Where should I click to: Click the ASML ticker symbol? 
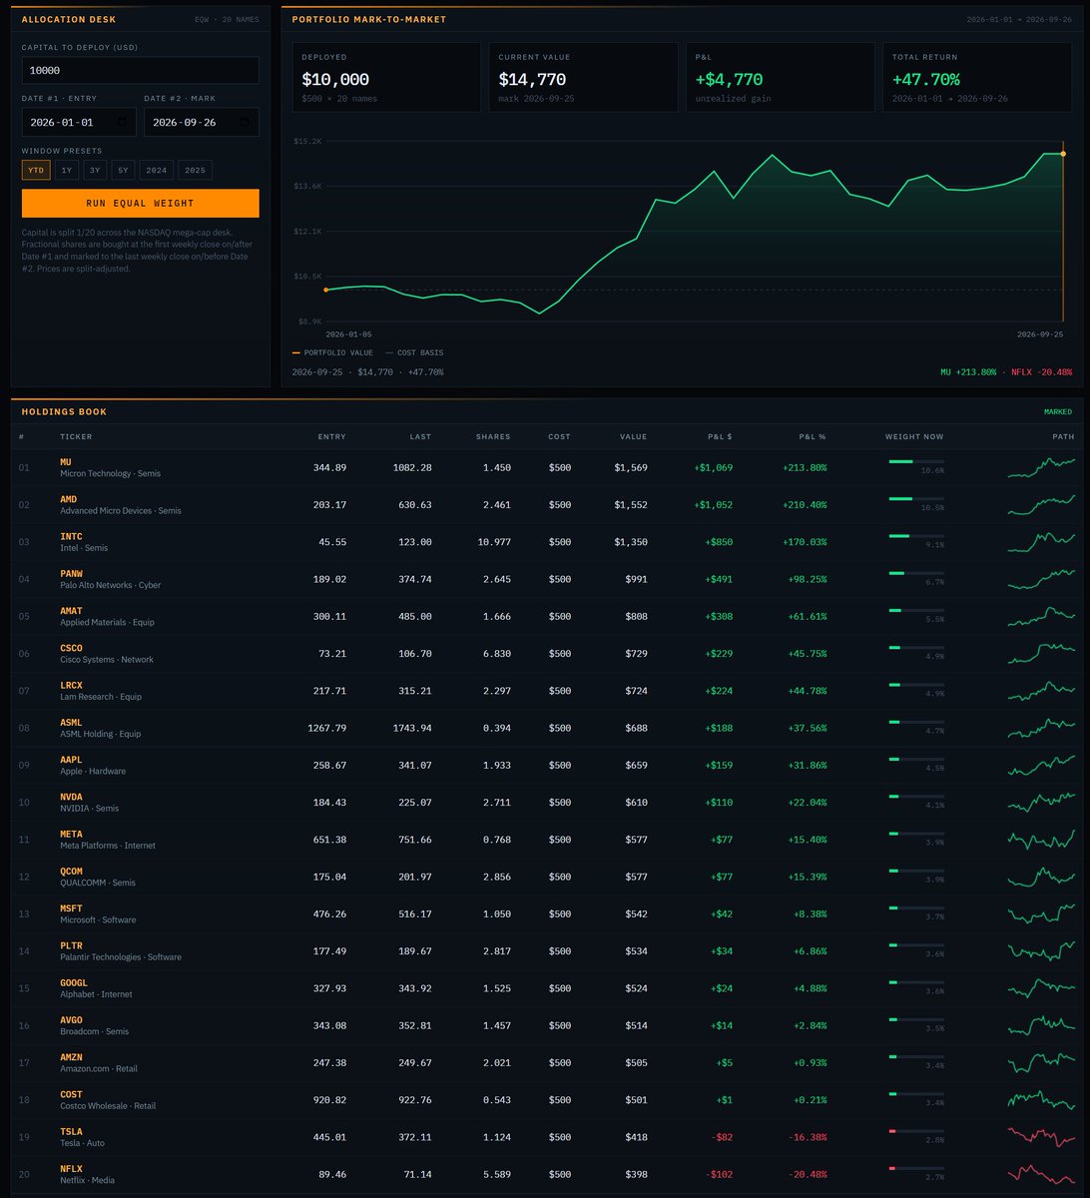pyautogui.click(x=71, y=723)
